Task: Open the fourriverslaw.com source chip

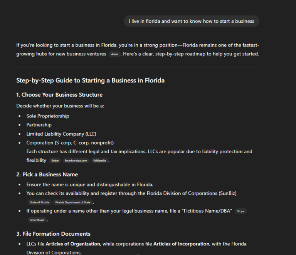Action: click(x=76, y=161)
